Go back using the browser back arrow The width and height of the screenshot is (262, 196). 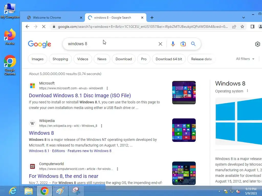[27, 27]
